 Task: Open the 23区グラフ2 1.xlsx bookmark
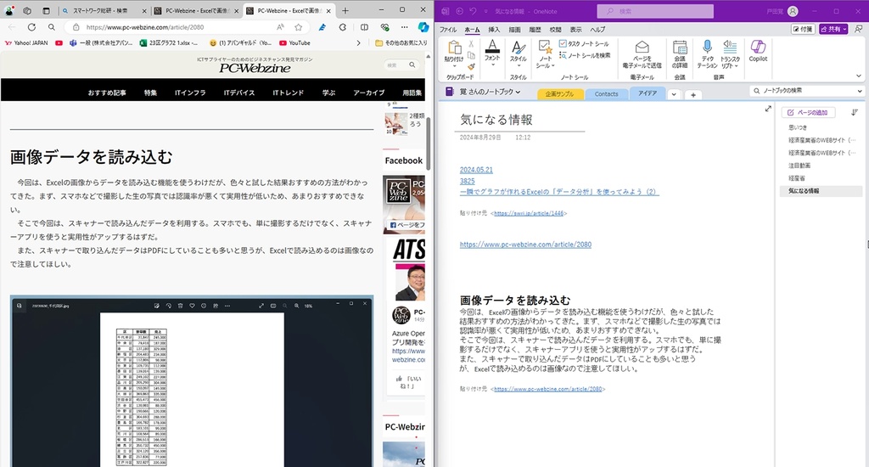point(169,42)
